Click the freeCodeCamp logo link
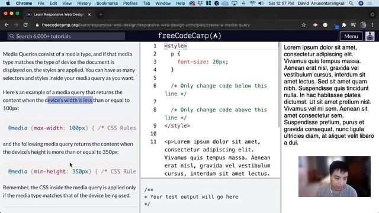The width and height of the screenshot is (379, 213). pos(189,36)
